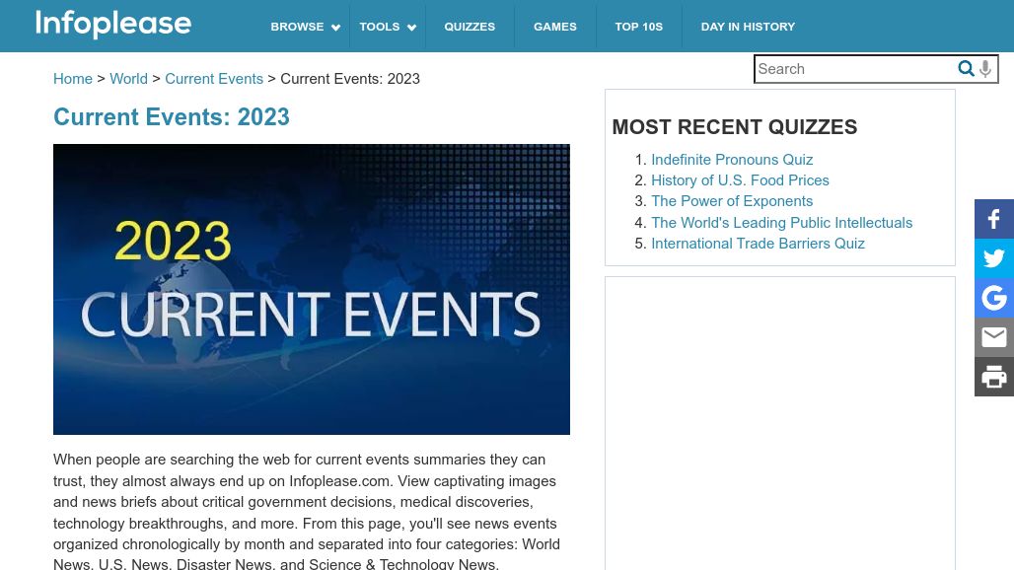Viewport: 1014px width, 570px height.
Task: Open the Games menu item
Action: point(555,27)
